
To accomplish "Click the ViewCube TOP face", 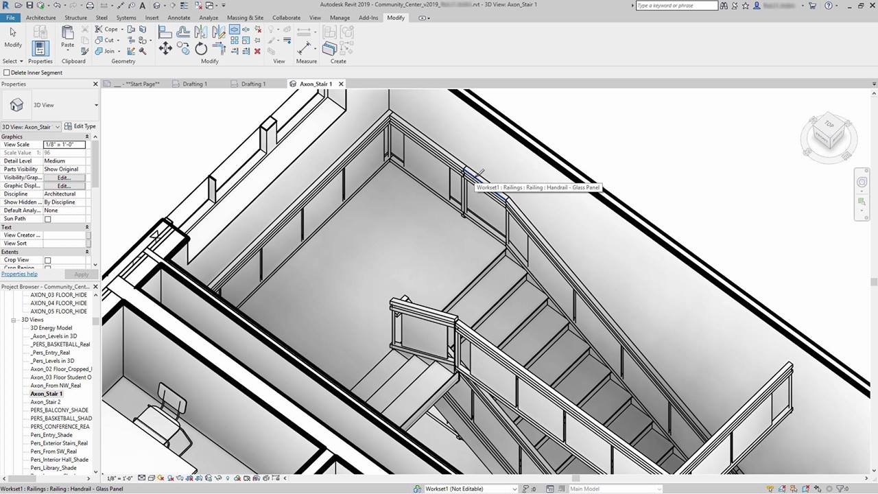I will (829, 126).
